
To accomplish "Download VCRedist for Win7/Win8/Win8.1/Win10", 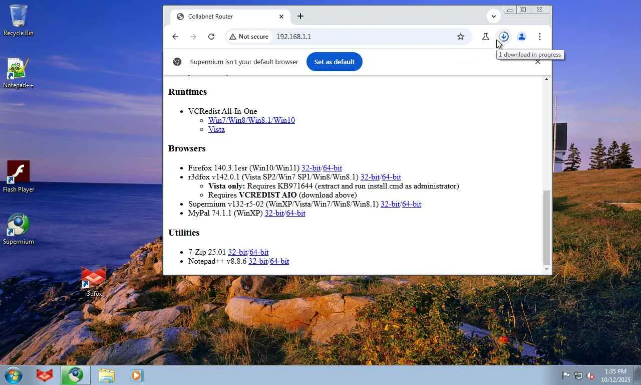I will click(251, 120).
